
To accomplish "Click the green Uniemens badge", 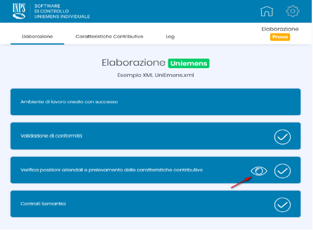I will [x=189, y=63].
